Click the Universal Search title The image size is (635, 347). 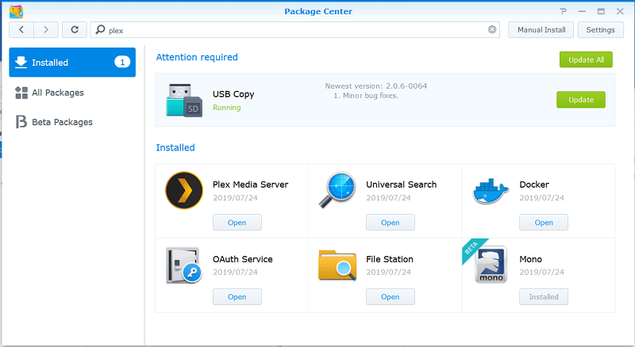(402, 185)
